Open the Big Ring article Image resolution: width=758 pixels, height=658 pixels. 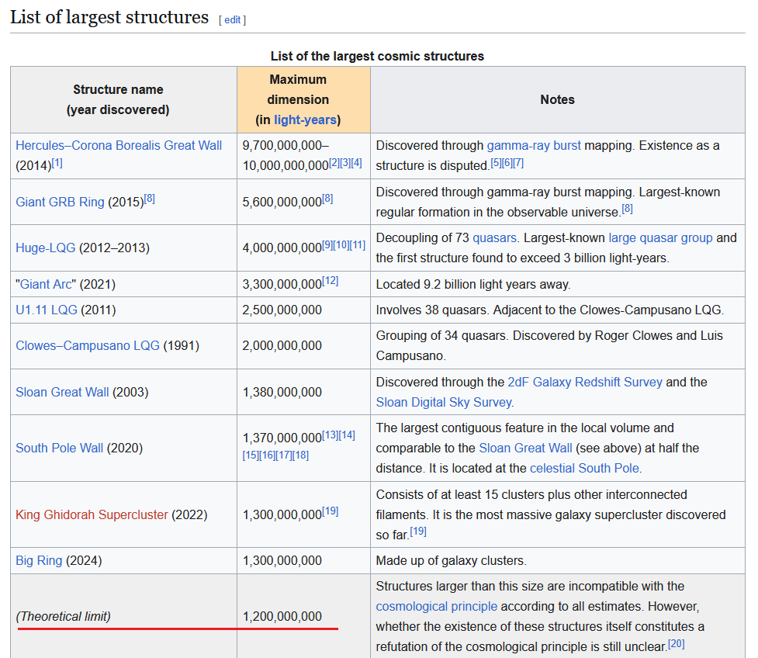pyautogui.click(x=39, y=560)
